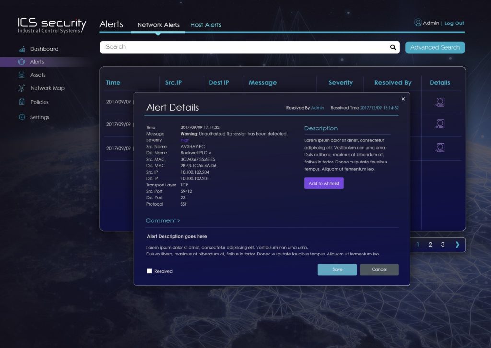Click the Dashboard chart icon in sidebar
The image size is (491, 348).
(22, 49)
